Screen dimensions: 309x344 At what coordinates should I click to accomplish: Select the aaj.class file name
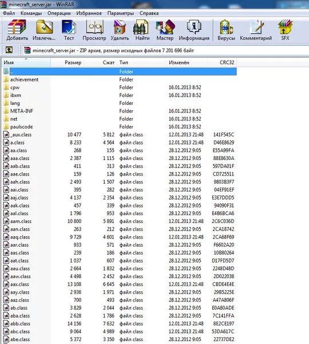[19, 198]
